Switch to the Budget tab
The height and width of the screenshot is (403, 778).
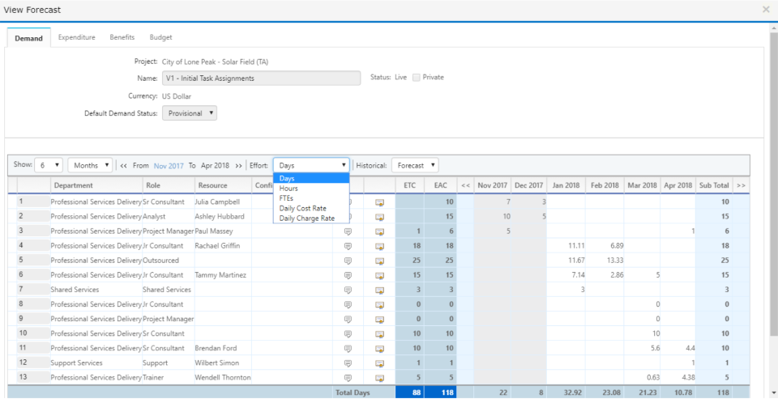click(160, 37)
